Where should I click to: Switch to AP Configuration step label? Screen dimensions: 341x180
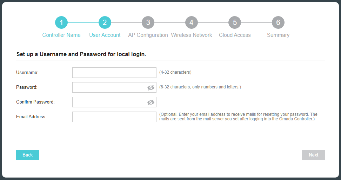[148, 35]
